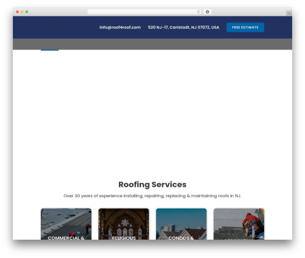
Task: Click the download icon beside the address bar
Action: 207,12
